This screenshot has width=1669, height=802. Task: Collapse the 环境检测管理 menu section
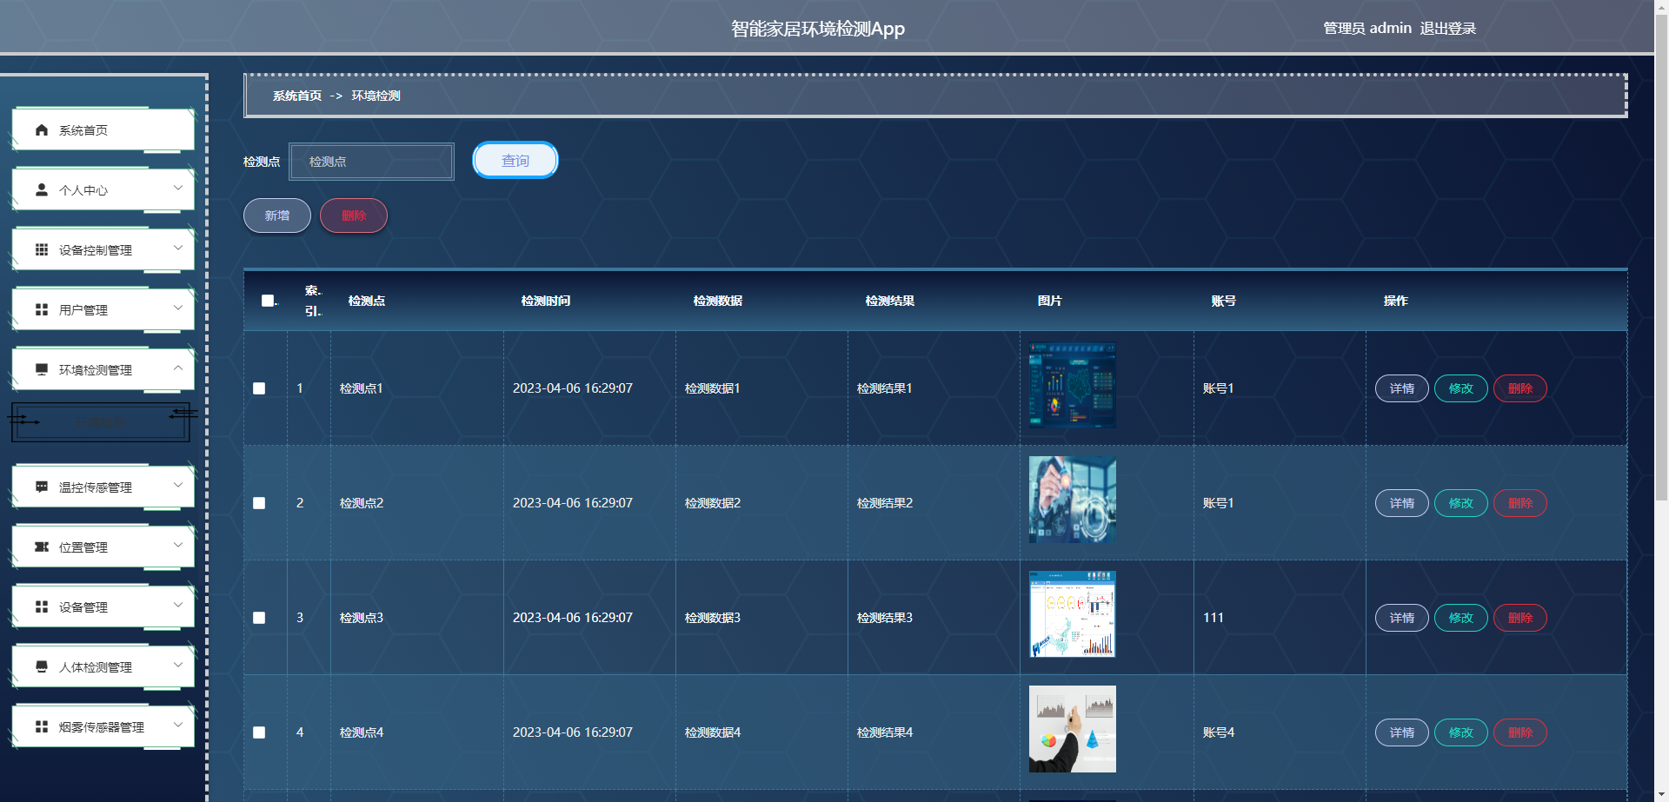click(x=178, y=369)
